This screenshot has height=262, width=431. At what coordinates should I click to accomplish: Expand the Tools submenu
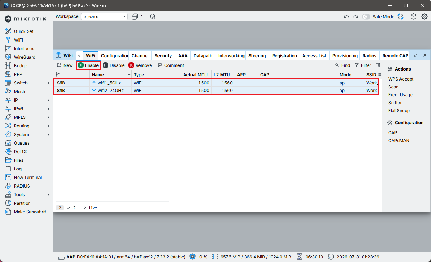point(48,194)
